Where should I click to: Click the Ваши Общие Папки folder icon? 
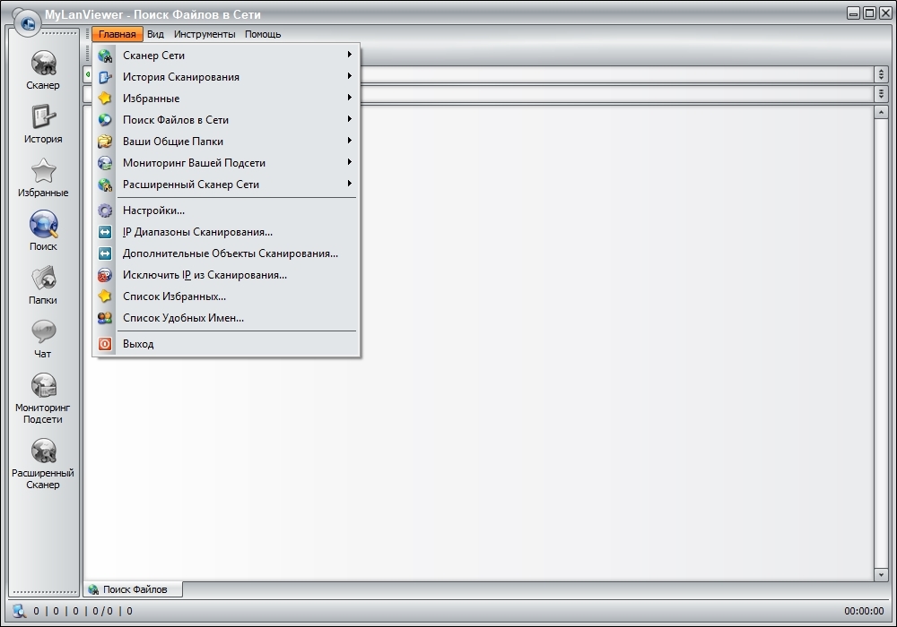[105, 142]
